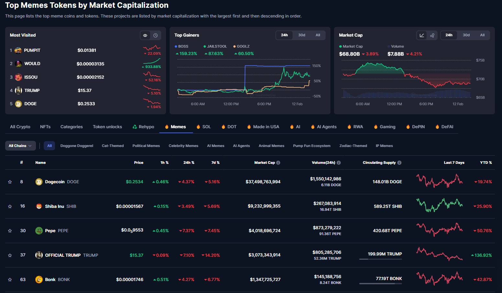Switch to the DePIN tab

pos(415,127)
